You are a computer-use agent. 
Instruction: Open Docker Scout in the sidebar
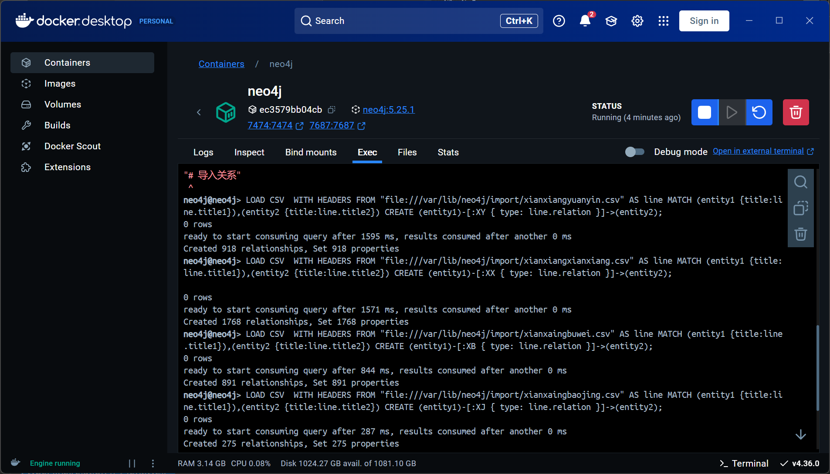tap(82, 146)
